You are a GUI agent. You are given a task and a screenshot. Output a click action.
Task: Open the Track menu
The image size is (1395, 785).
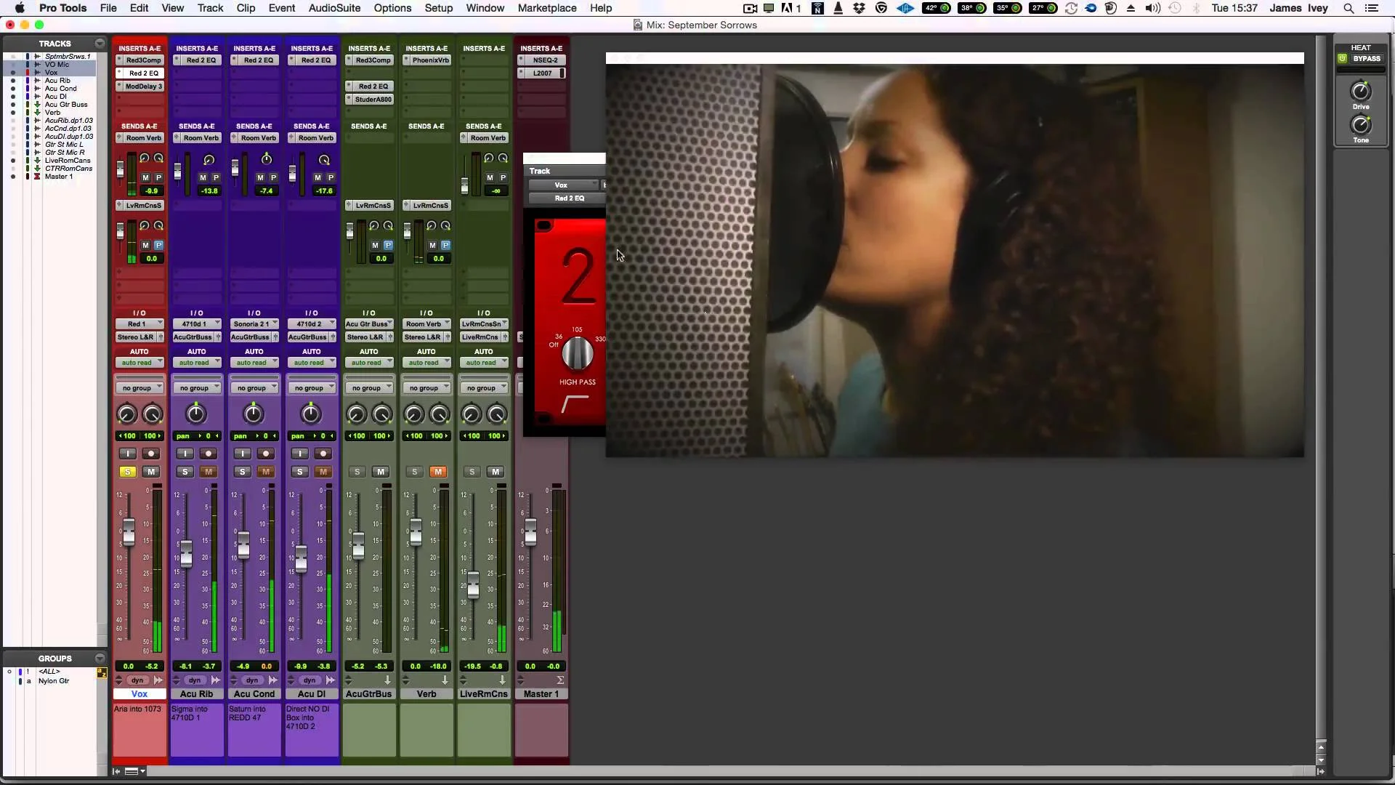[210, 8]
